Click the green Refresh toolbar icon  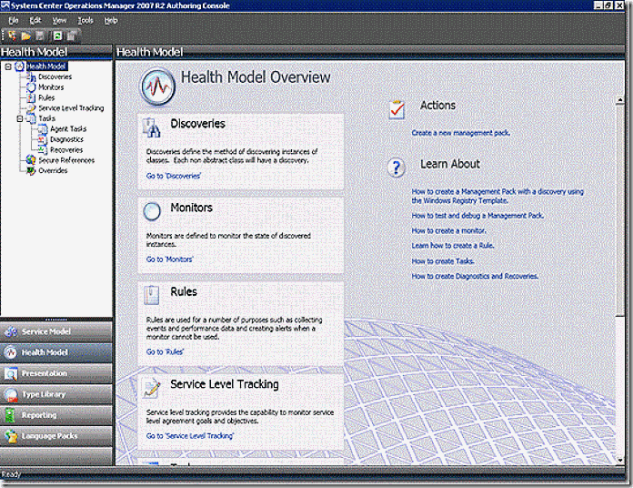pyautogui.click(x=56, y=36)
